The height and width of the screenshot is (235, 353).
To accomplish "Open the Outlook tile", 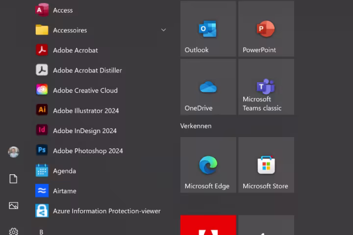I will [x=208, y=29].
